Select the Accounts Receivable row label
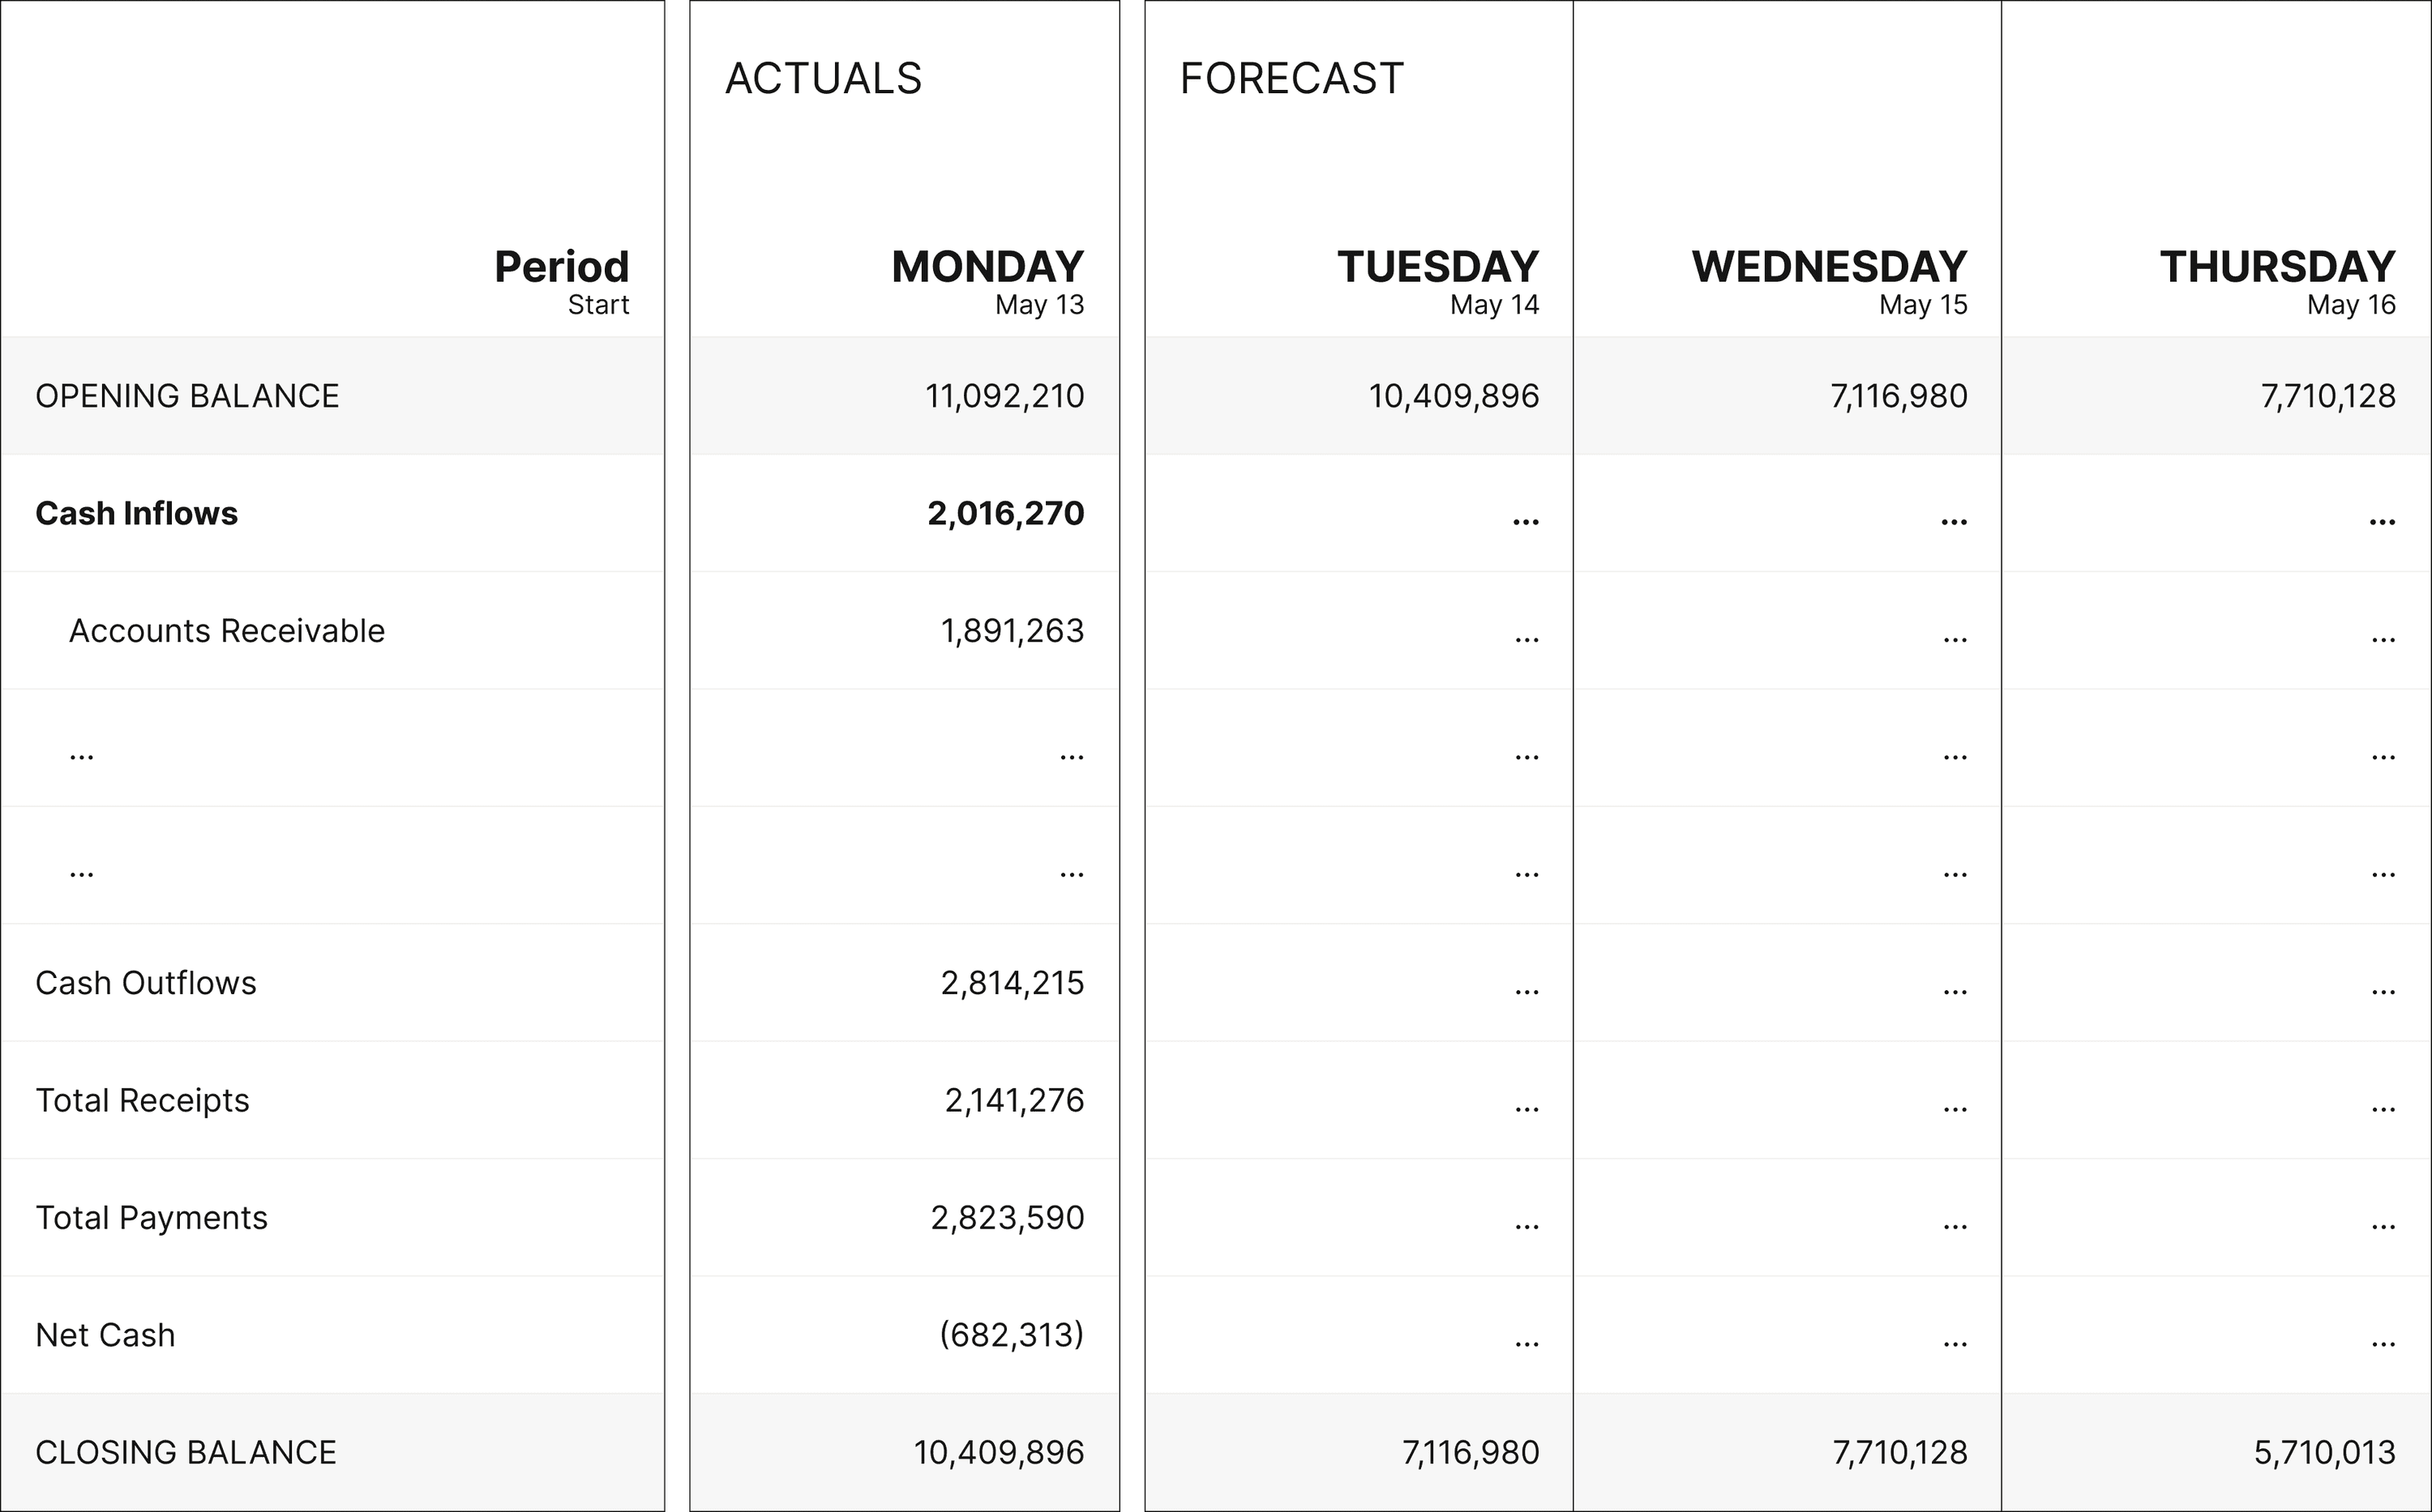The image size is (2432, 1512). click(226, 631)
